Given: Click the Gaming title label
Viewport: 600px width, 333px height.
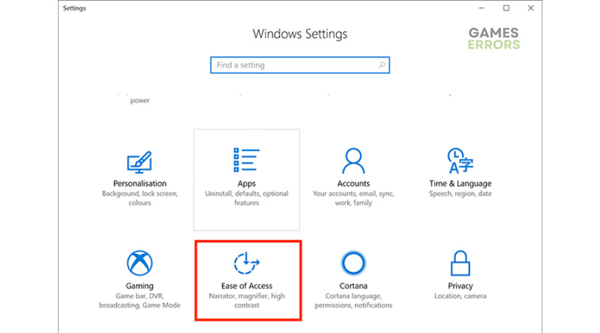Looking at the screenshot, I should tap(140, 286).
